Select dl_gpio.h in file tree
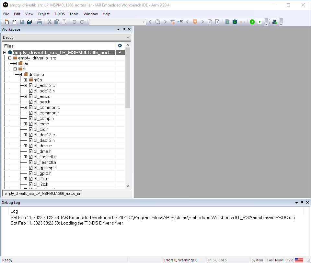 (x=42, y=173)
